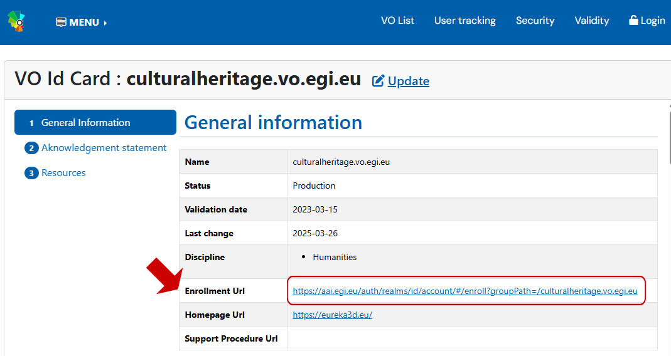Open the Enrollment Url link
The height and width of the screenshot is (356, 671).
coord(465,291)
